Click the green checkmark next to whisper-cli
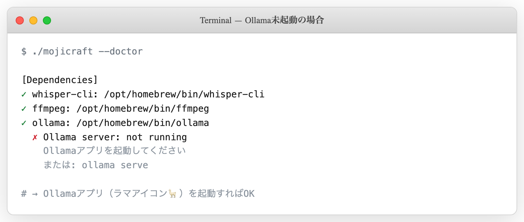This screenshot has height=222, width=524. pos(23,94)
